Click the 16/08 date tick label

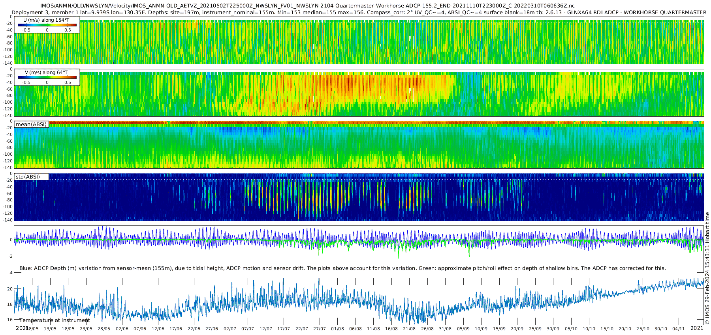click(391, 329)
